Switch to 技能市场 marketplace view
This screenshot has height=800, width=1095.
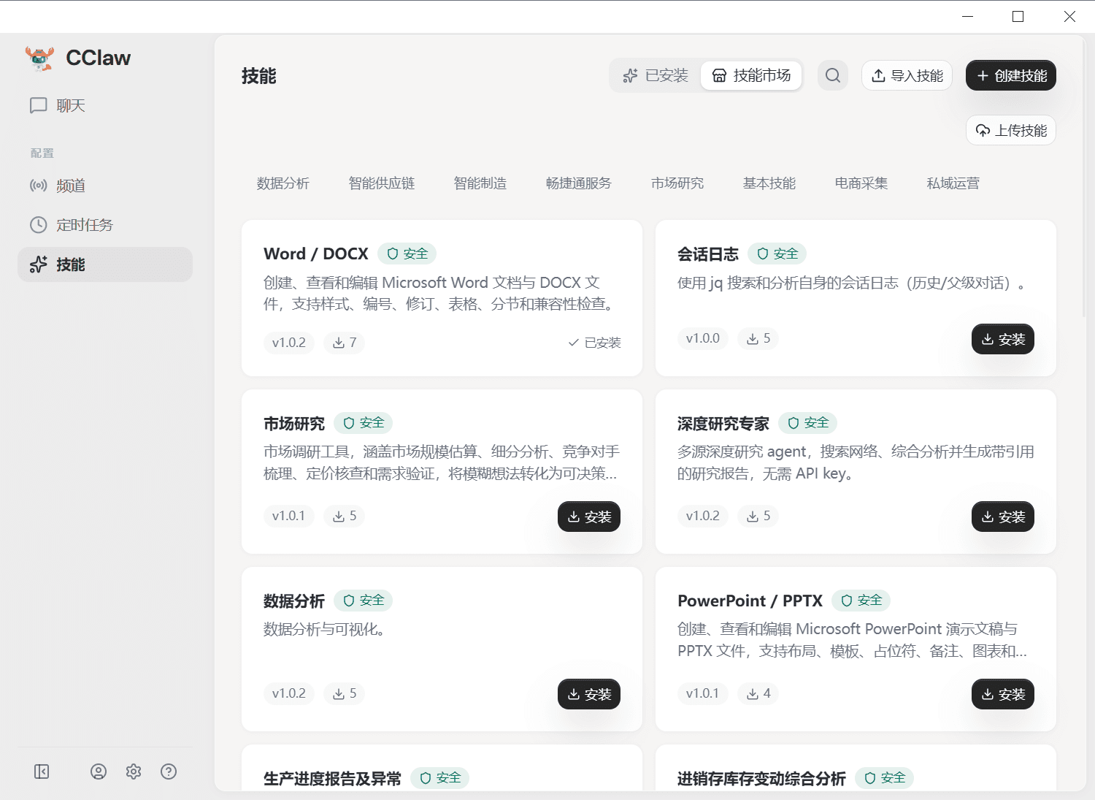click(x=751, y=75)
